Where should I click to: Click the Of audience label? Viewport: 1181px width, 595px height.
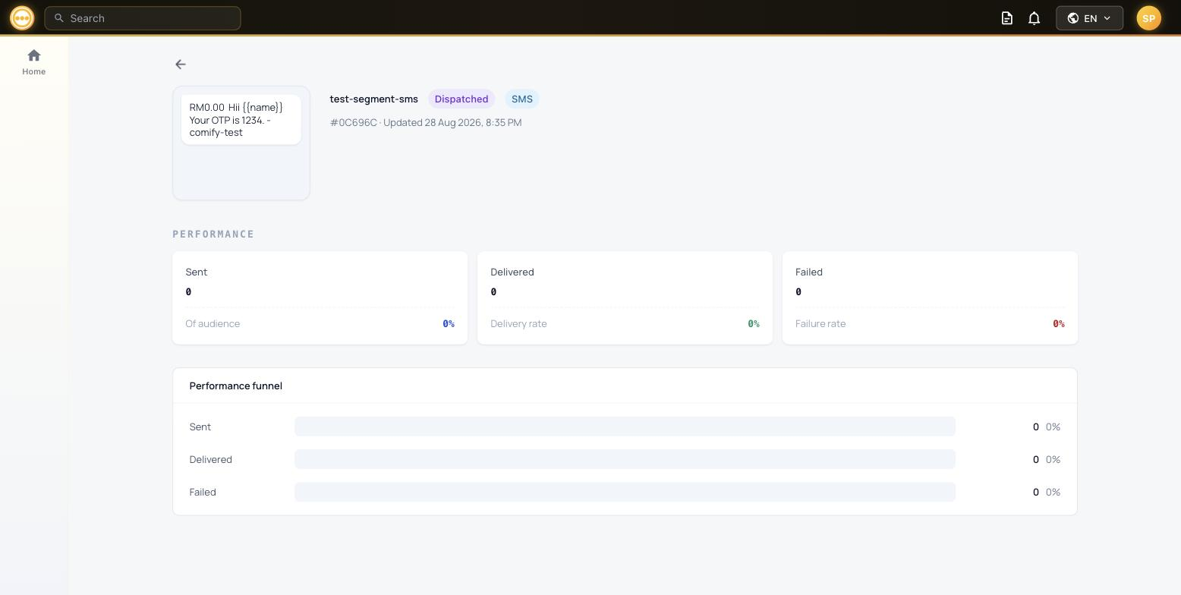click(213, 324)
